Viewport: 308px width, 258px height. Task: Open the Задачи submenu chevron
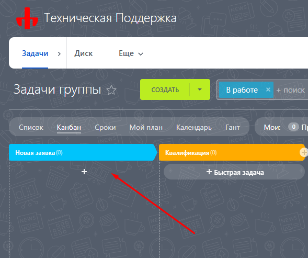click(x=59, y=54)
